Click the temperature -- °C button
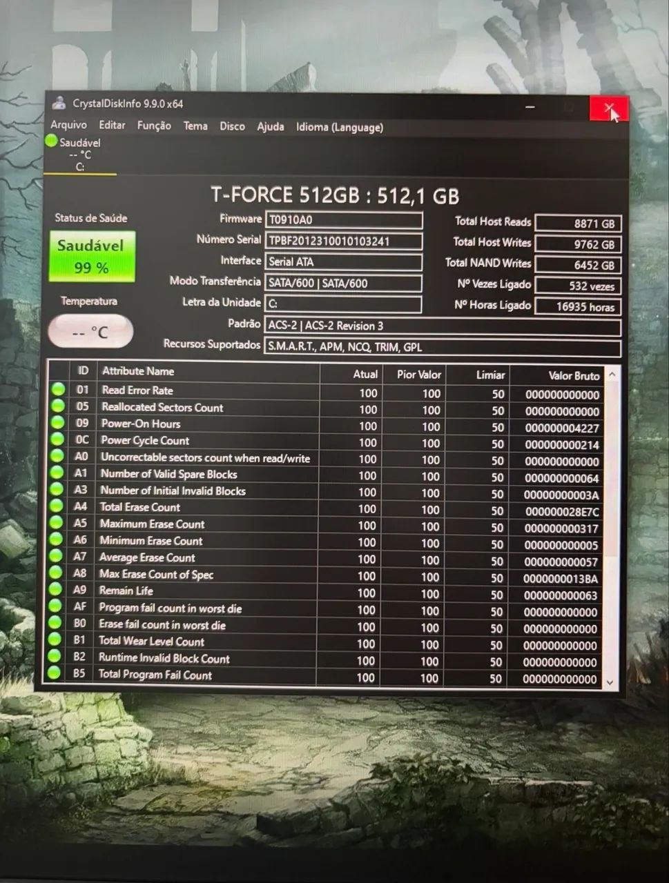 point(90,332)
